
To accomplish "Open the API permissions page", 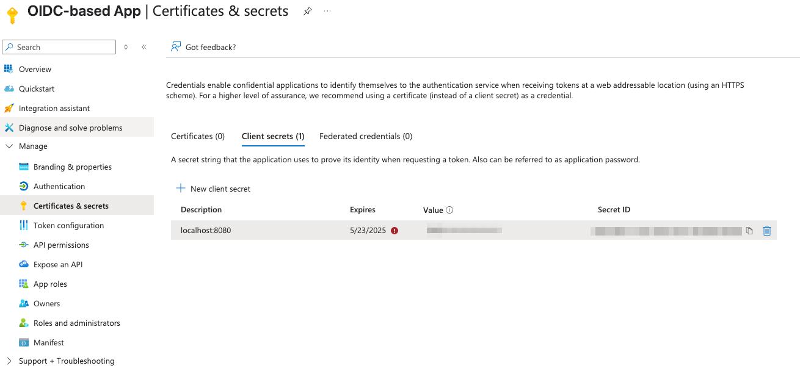I will (61, 245).
